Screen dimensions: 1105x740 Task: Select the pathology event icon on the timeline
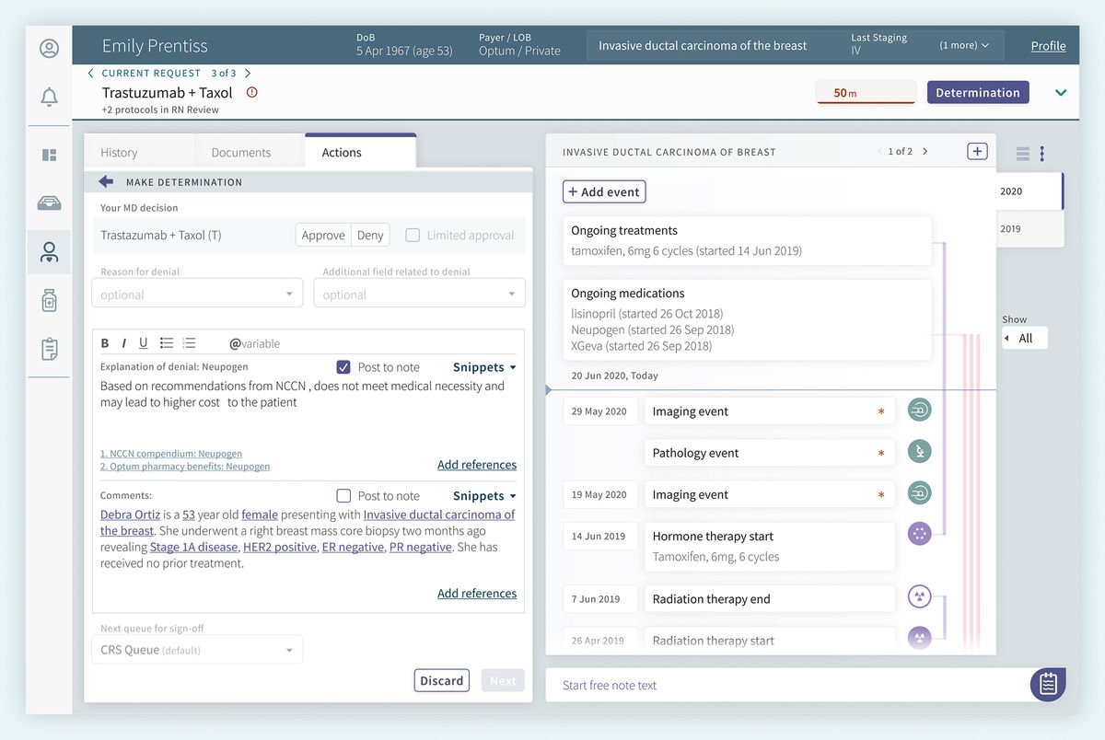point(918,451)
